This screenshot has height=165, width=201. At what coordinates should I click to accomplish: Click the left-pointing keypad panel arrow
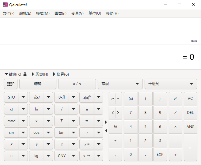(x=106, y=131)
